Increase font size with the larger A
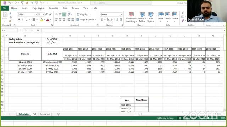This screenshot has width=227, height=127. pyautogui.click(x=46, y=14)
